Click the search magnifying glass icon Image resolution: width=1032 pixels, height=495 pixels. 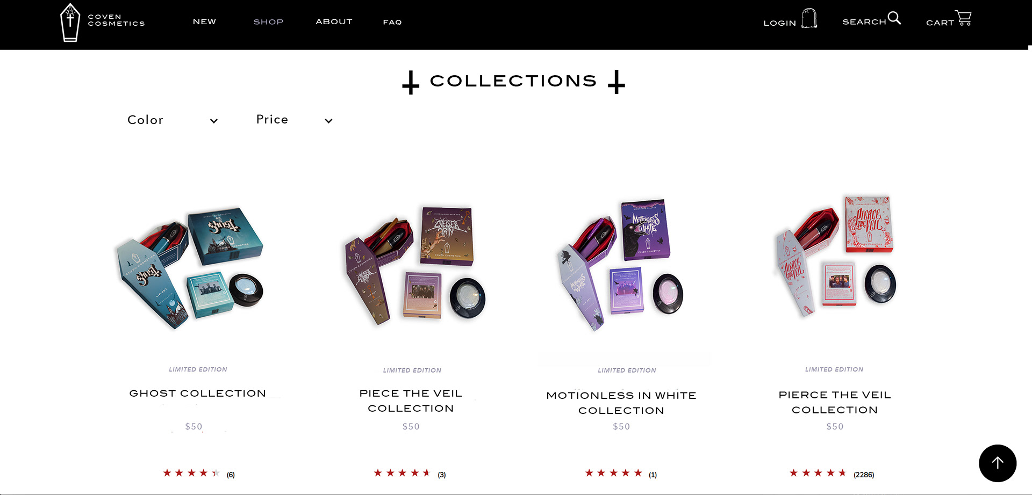coord(894,18)
